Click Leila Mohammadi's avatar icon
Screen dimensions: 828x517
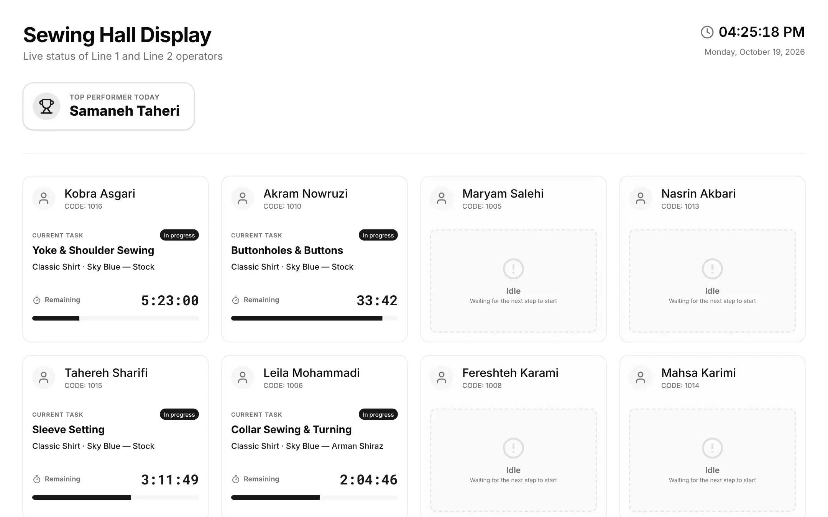coord(243,378)
